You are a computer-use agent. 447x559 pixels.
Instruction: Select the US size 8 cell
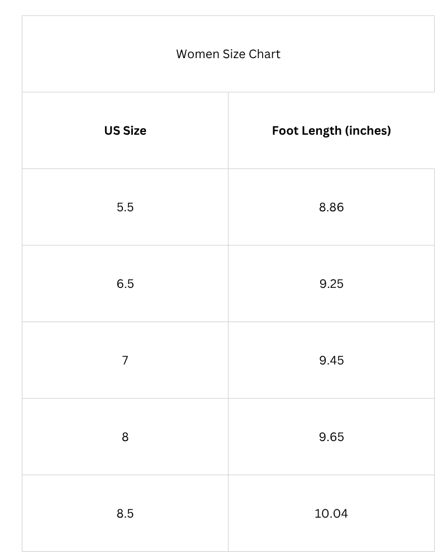[125, 437]
